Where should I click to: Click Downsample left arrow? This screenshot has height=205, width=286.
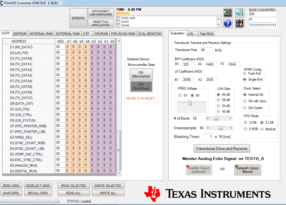(207, 128)
